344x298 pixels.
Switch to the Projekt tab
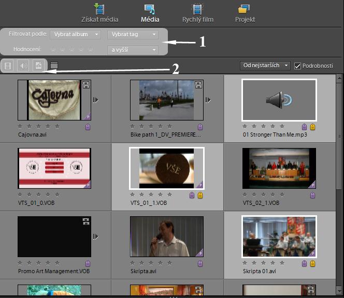(x=245, y=13)
